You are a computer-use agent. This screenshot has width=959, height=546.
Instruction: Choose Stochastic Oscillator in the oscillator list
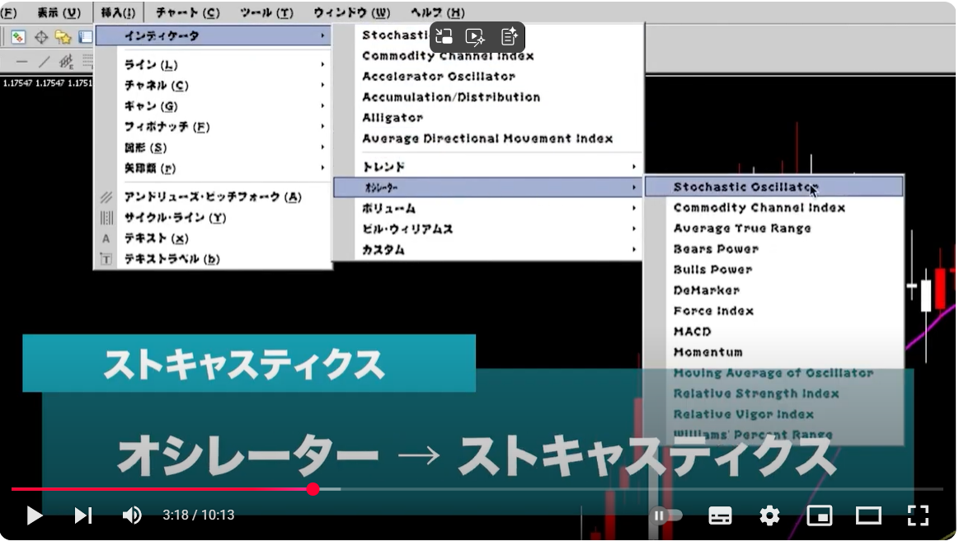pos(773,187)
